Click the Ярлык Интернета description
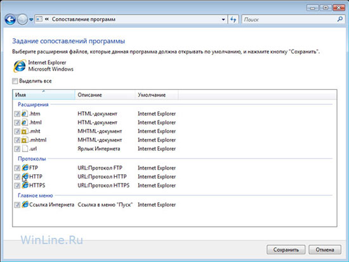Screen dimensions: 349x262 [99, 149]
